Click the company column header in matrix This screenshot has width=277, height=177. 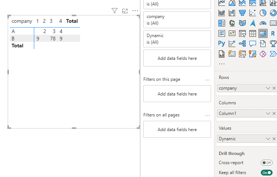point(22,21)
